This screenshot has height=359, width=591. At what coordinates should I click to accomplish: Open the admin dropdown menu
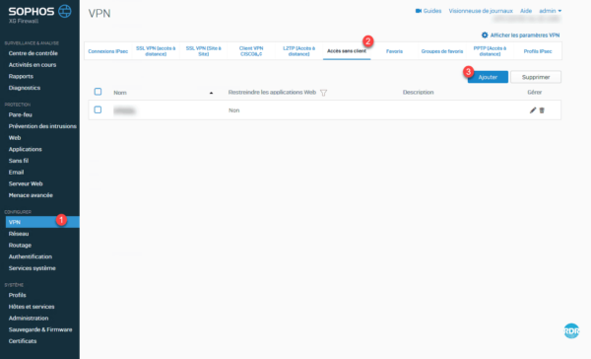click(x=551, y=11)
